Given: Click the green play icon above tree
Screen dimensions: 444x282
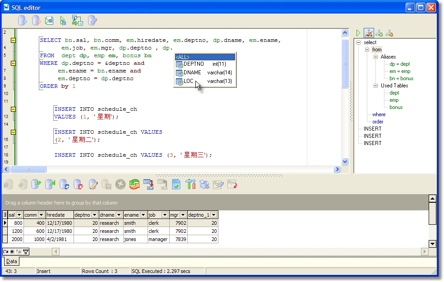Looking at the screenshot, I should [358, 33].
